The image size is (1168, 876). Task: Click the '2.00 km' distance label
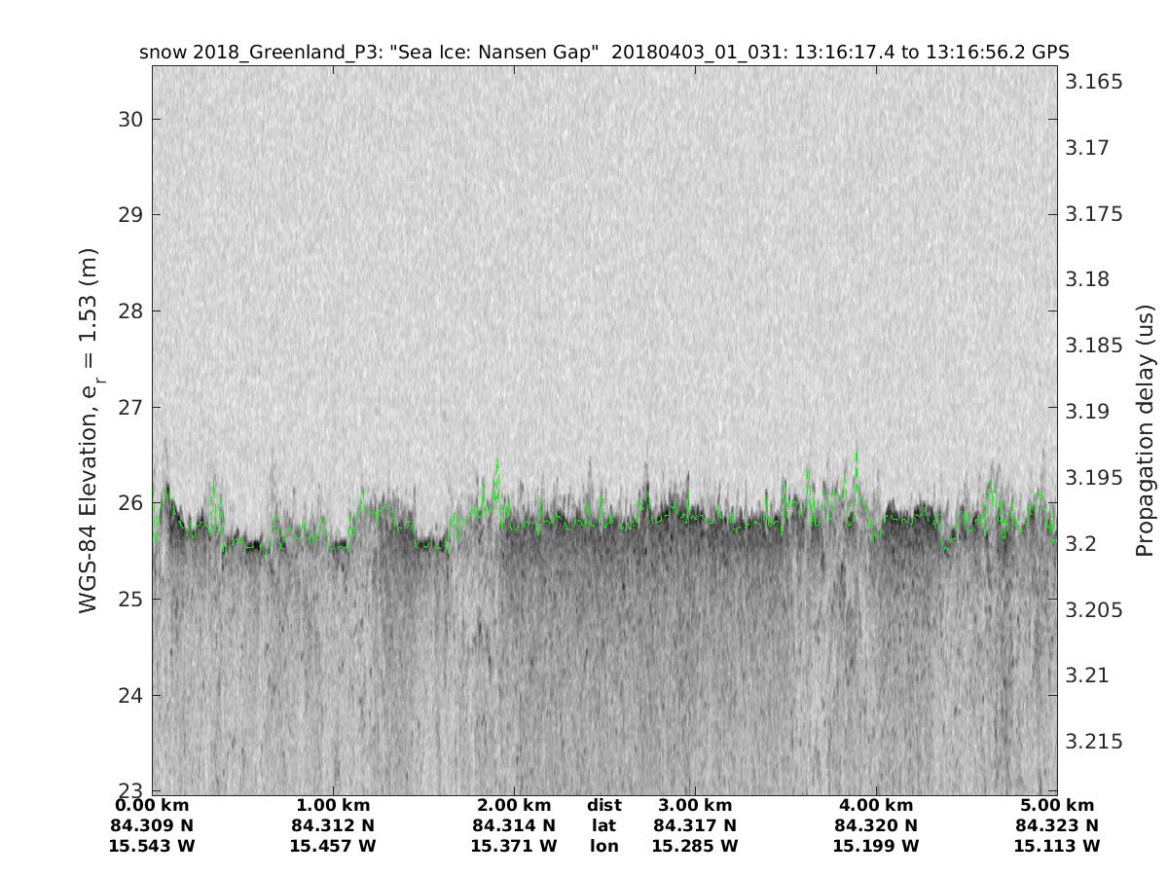[514, 805]
